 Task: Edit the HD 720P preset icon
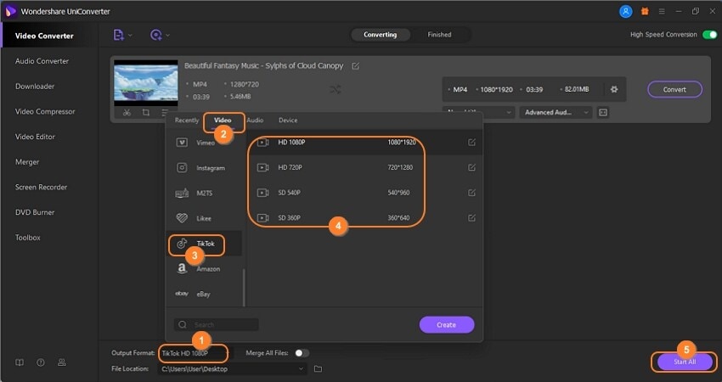pos(472,167)
